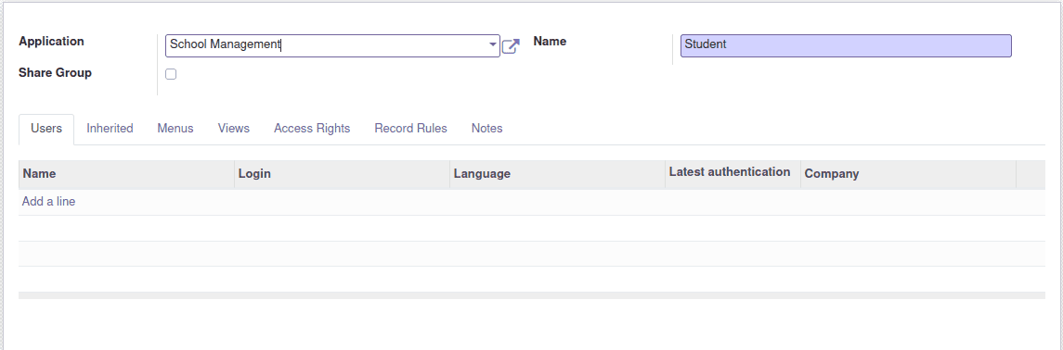This screenshot has width=1063, height=350.
Task: Expand the Application dropdown arrow
Action: tap(493, 44)
